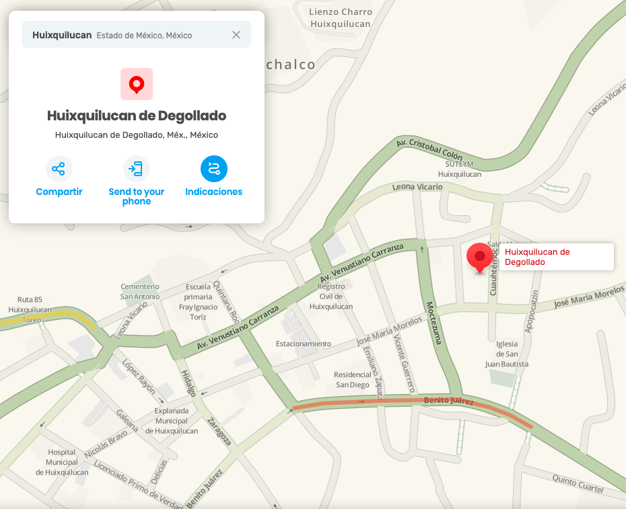The image size is (626, 509).
Task: Click Escuela primaria Fray Ignacio Toríz label
Action: (198, 302)
